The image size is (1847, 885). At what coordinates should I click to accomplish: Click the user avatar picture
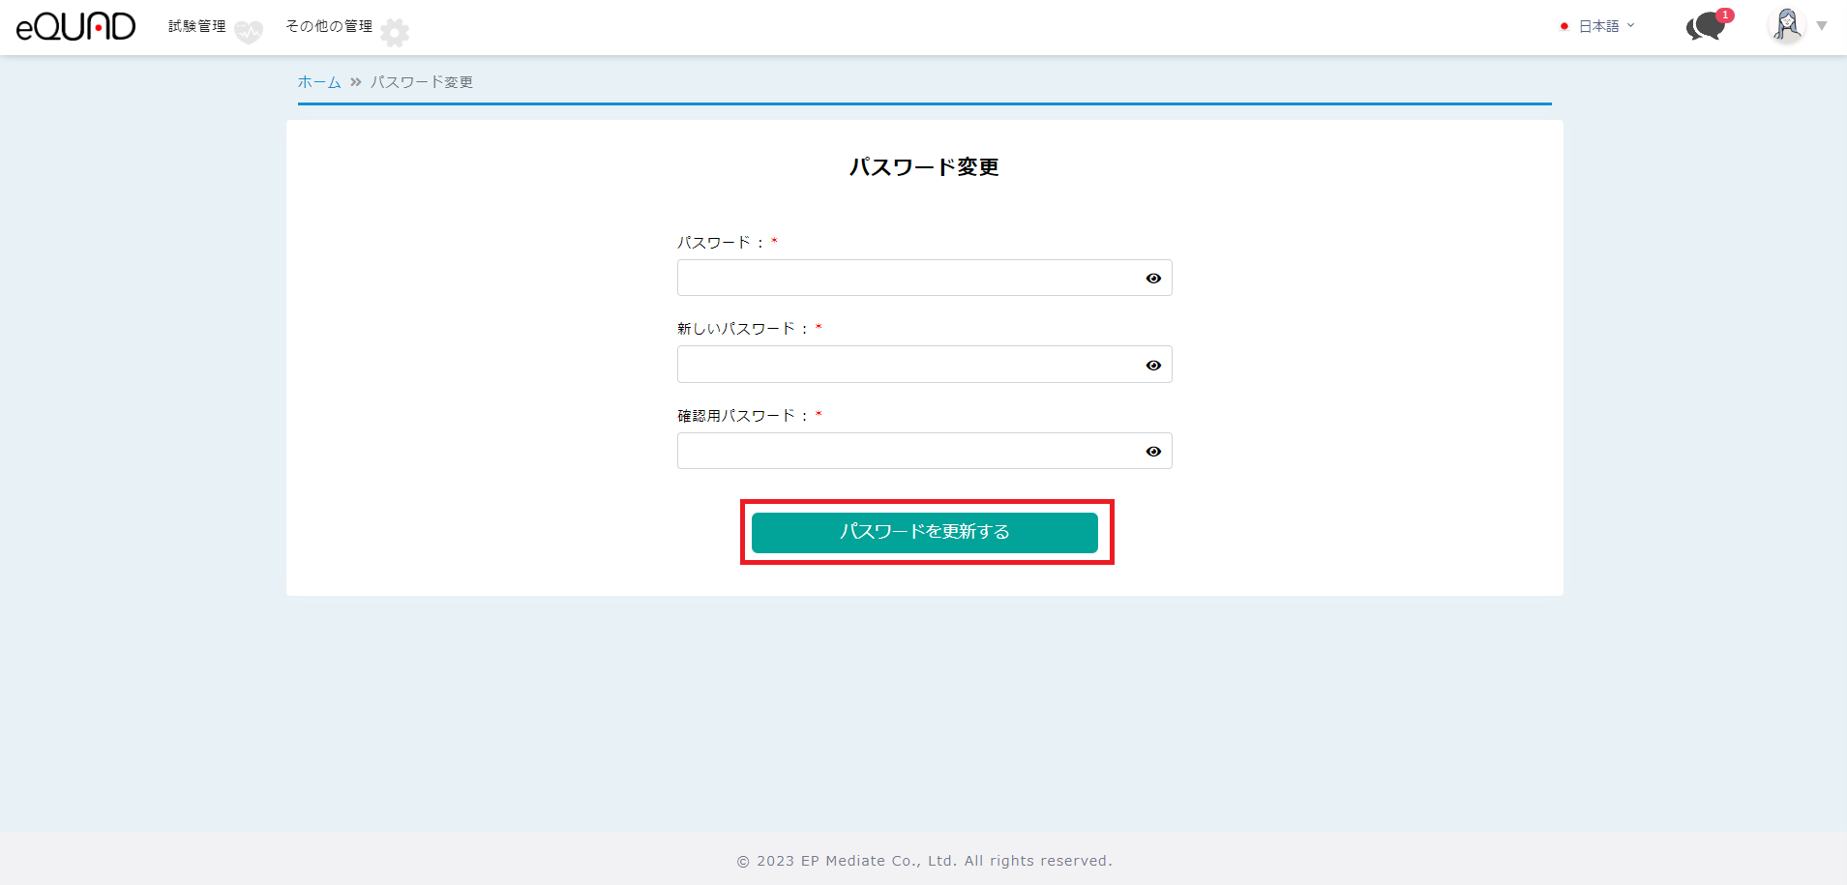(x=1786, y=25)
